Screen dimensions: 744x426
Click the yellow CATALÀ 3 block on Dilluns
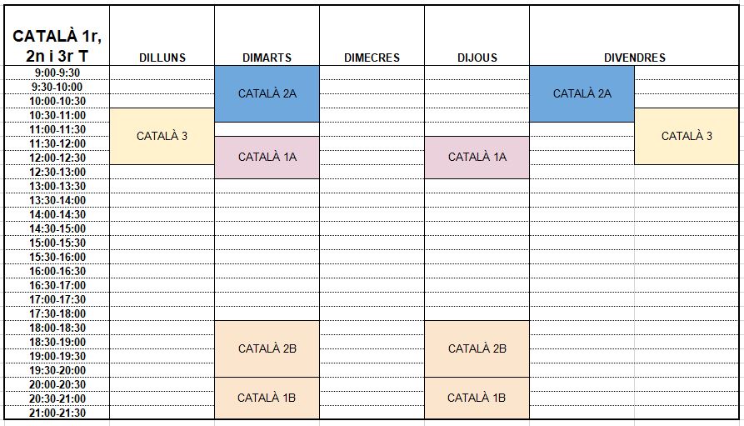point(162,136)
